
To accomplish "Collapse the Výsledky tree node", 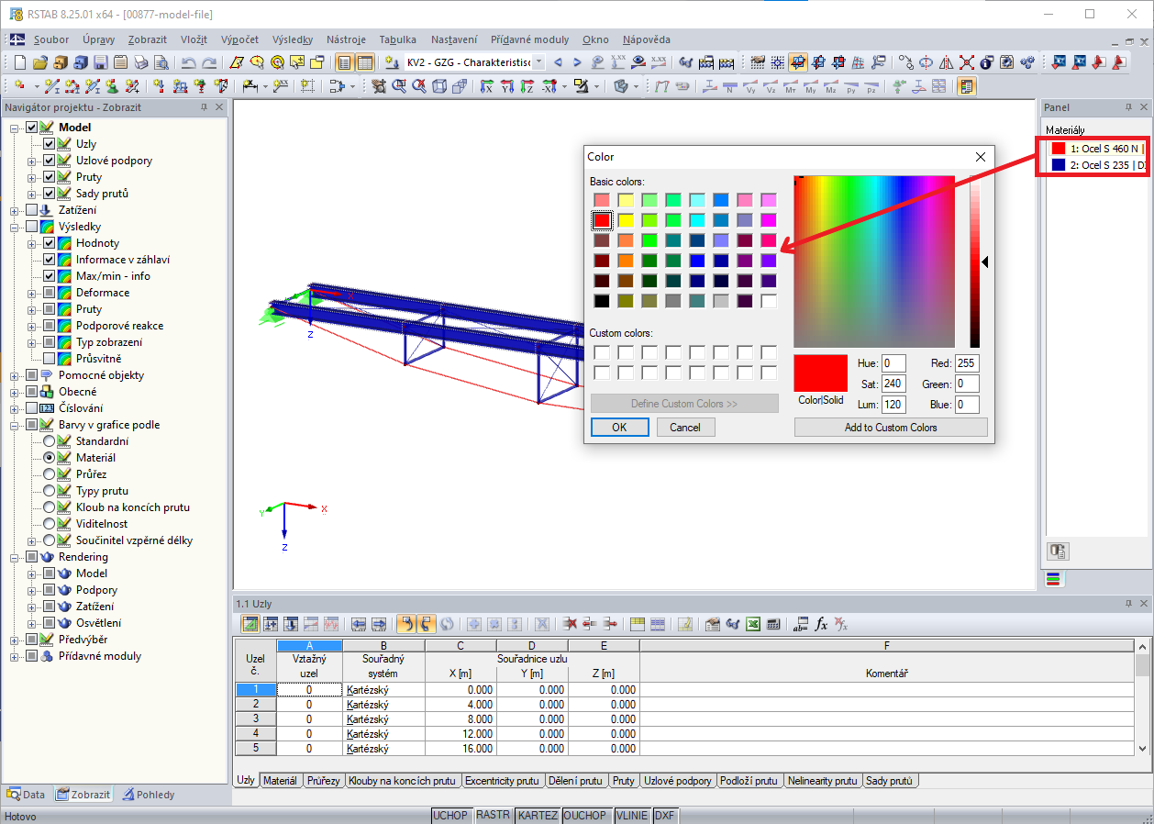I will (15, 227).
